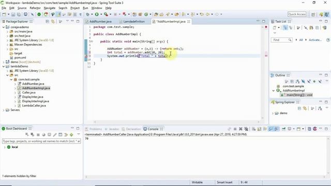This screenshot has width=331, height=186.
Task: Collapse lambdaDemo project node
Action: tap(4, 67)
